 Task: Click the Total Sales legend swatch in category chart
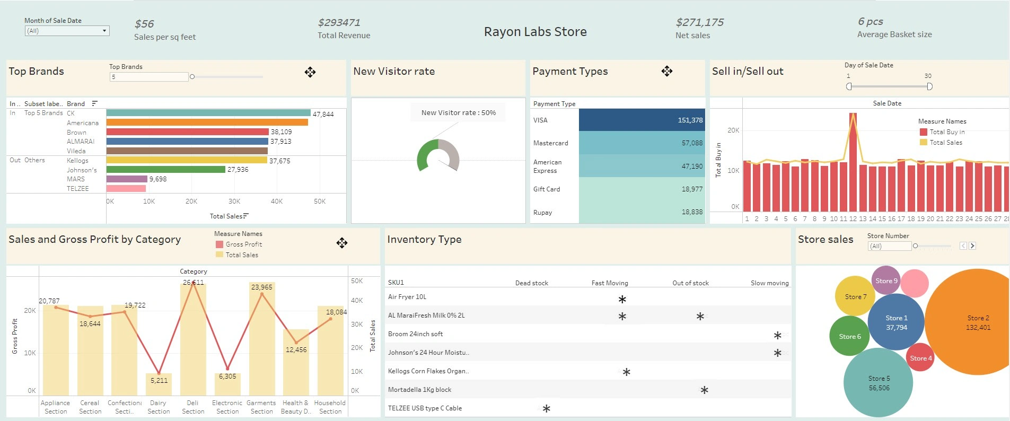[219, 255]
